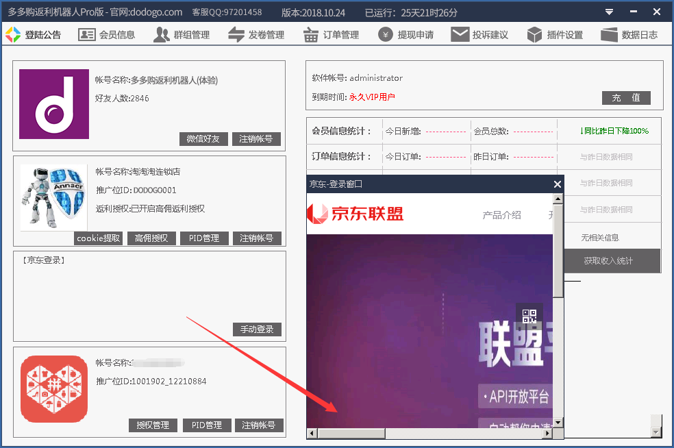Click the 软件帐号: administrator text

pyautogui.click(x=357, y=78)
